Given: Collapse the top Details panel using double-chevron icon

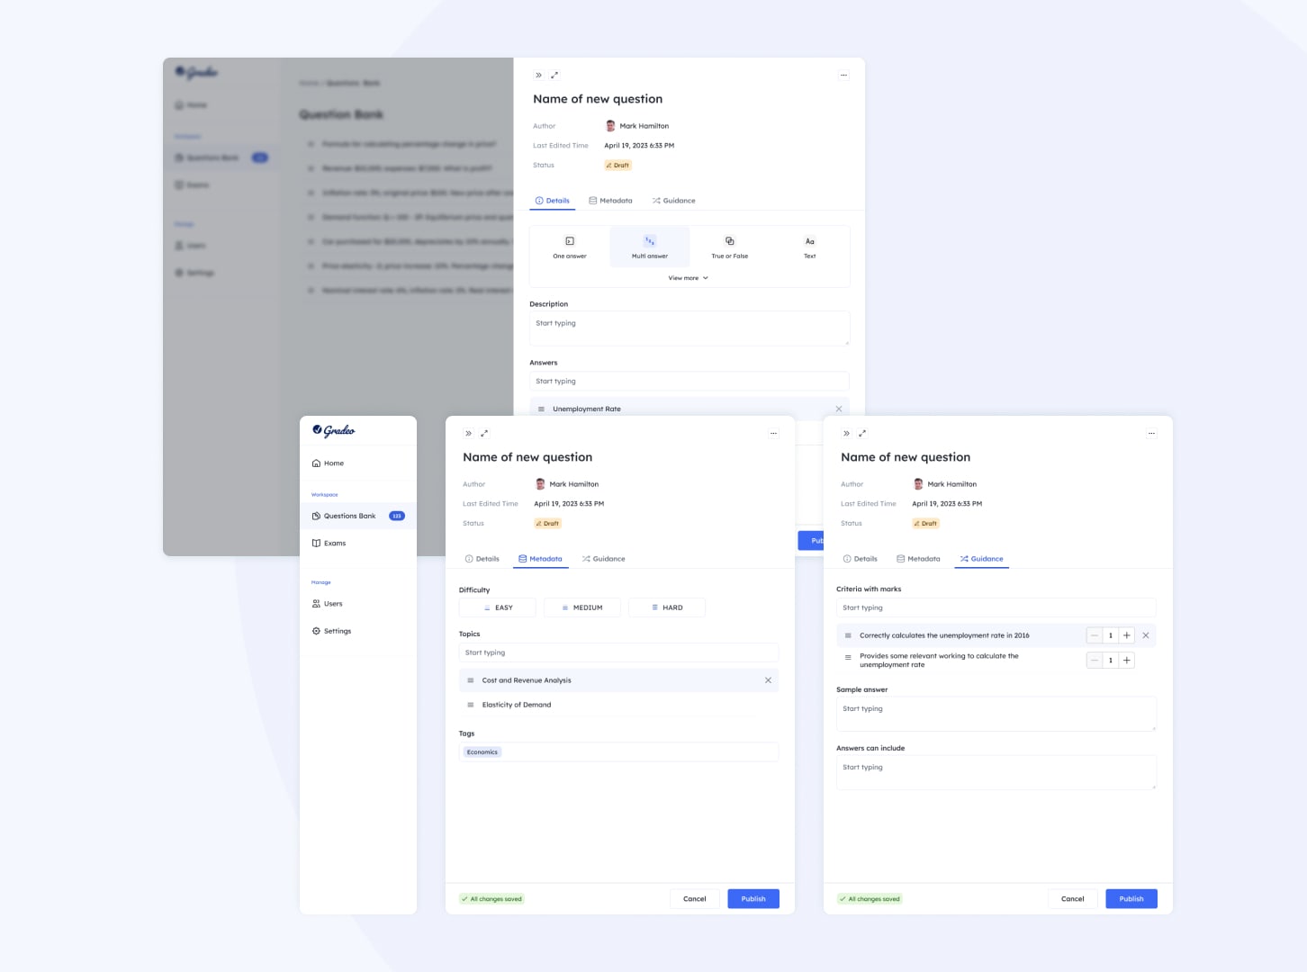Looking at the screenshot, I should (x=538, y=76).
